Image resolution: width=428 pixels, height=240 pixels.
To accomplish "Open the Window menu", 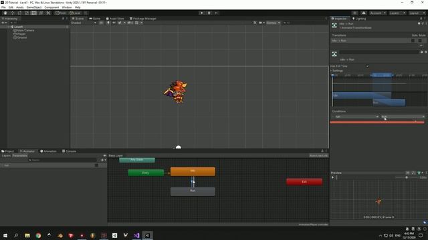I will 67,7.
